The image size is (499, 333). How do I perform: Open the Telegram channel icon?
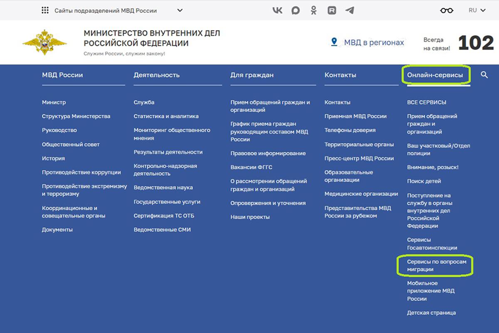pyautogui.click(x=350, y=10)
